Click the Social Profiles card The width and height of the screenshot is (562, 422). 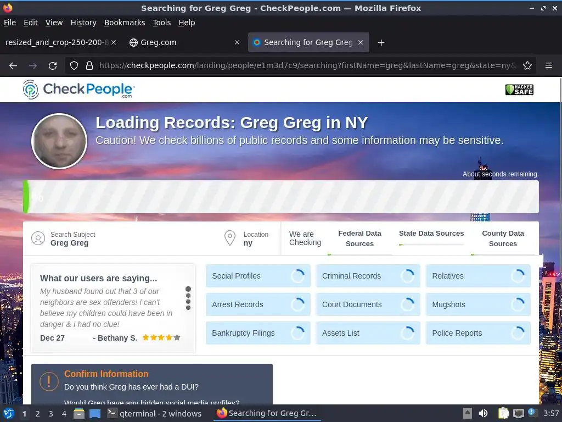click(258, 276)
